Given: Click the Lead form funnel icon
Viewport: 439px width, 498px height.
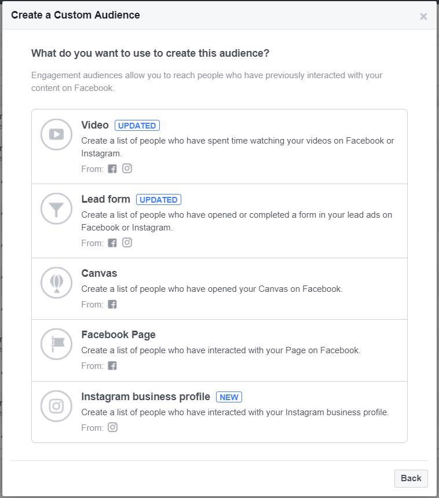Looking at the screenshot, I should tap(57, 208).
